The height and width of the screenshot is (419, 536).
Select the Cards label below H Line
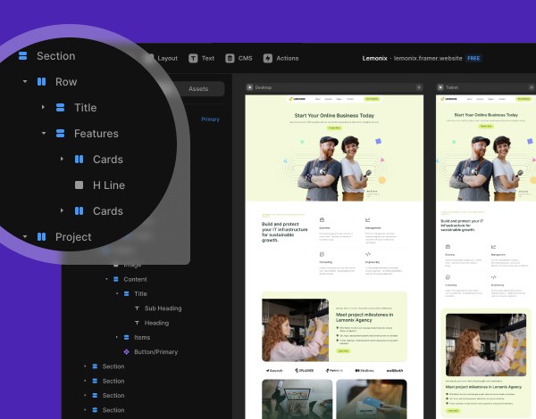(108, 211)
